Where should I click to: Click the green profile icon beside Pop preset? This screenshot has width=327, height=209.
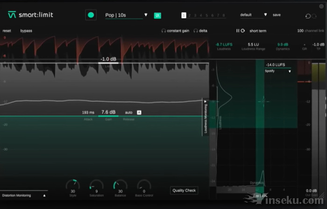pyautogui.click(x=157, y=15)
